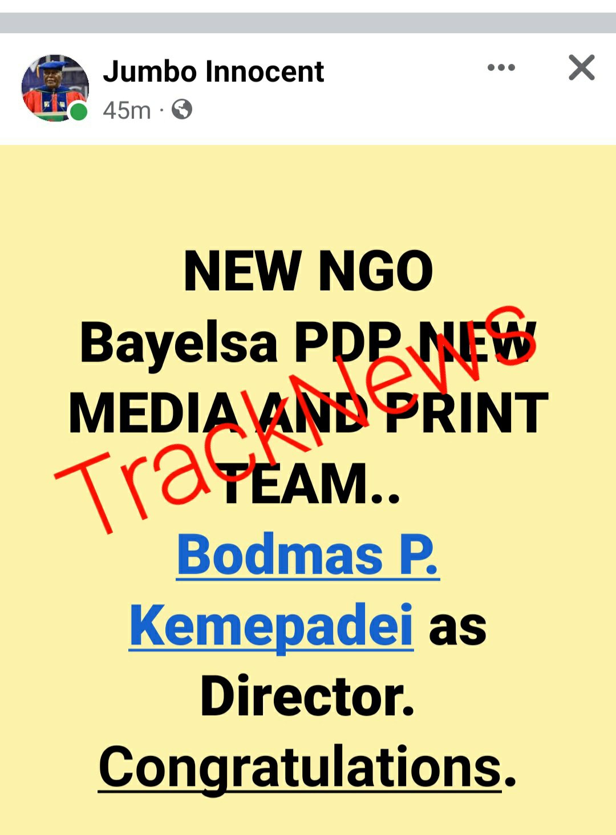Tap the MEDIA AND PRINT text line
Image resolution: width=616 pixels, height=835 pixels.
[x=308, y=412]
